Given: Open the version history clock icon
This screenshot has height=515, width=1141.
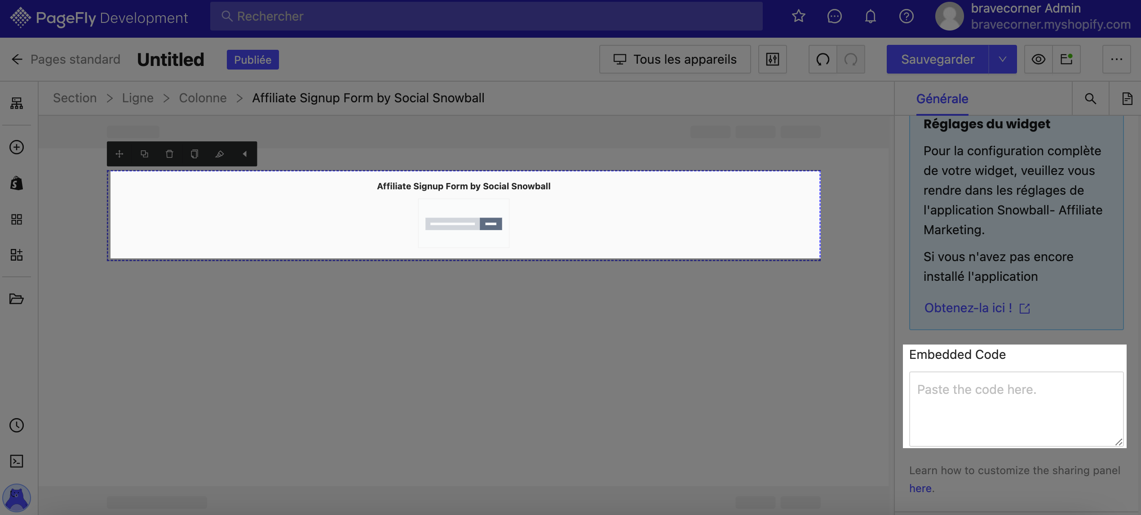Looking at the screenshot, I should [17, 425].
